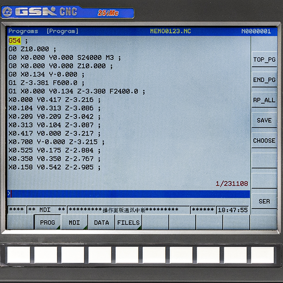Screen dimensions: 283x283
Task: Click the N0000001 sequence number
Action: pyautogui.click(x=256, y=31)
